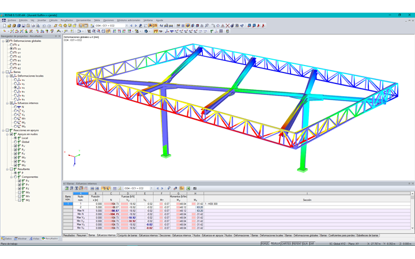415x259 pixels.
Task: Click the New file icon in toolbar
Action: [5, 26]
